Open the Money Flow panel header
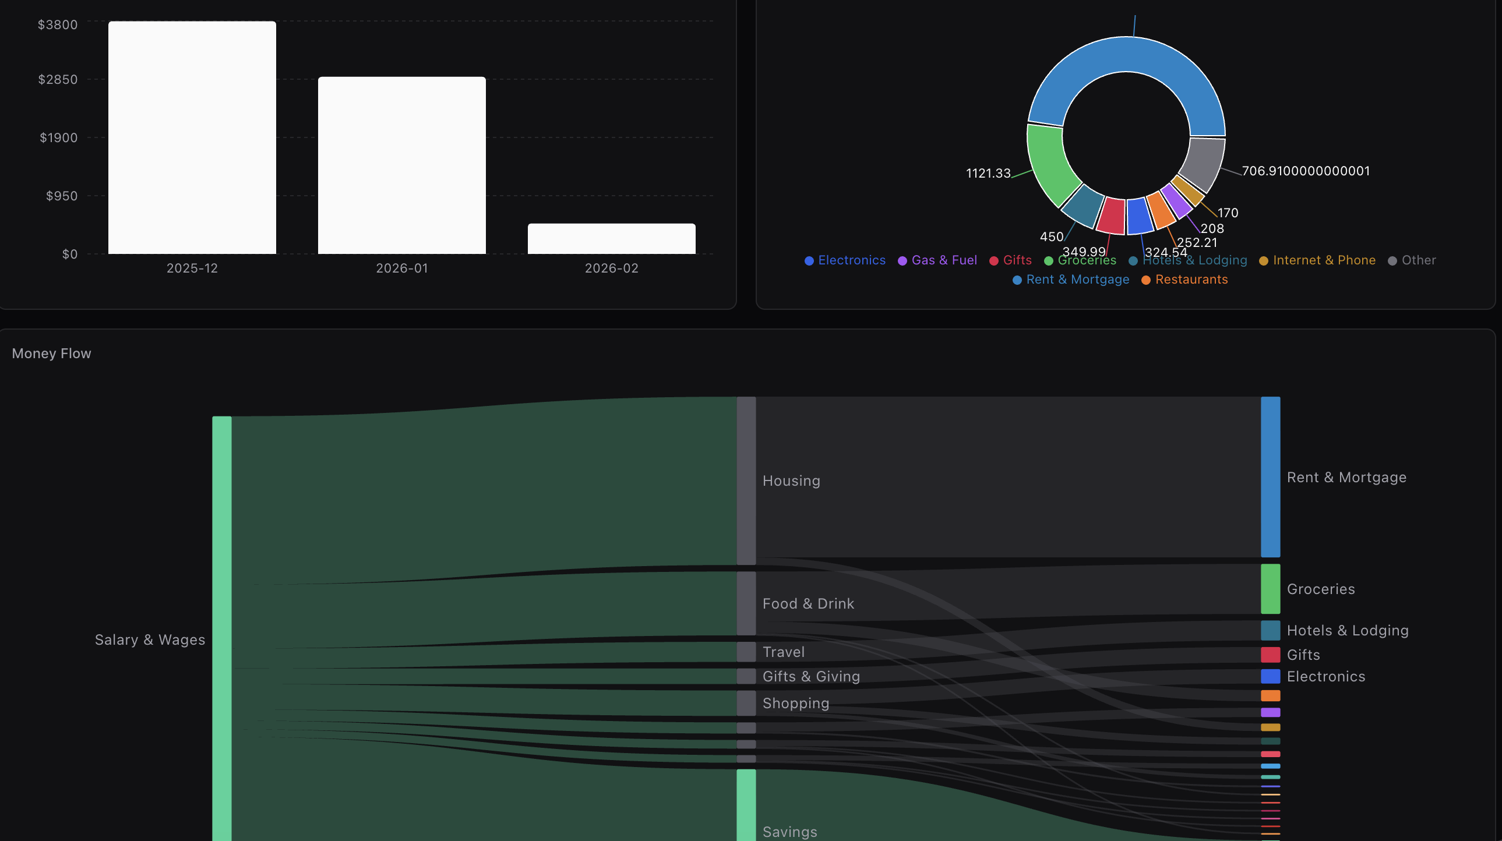 coord(51,353)
